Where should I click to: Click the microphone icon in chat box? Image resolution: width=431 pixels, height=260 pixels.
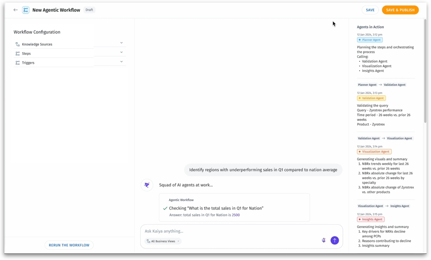tap(324, 240)
